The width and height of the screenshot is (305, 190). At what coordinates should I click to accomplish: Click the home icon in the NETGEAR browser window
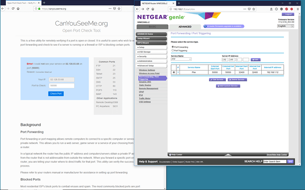153,9
